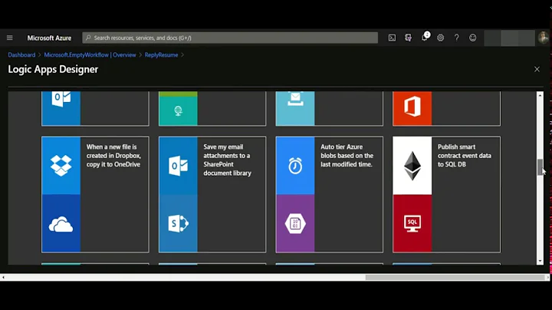Select the Dropbox to OneDrive template
552x310 pixels.
[95, 194]
